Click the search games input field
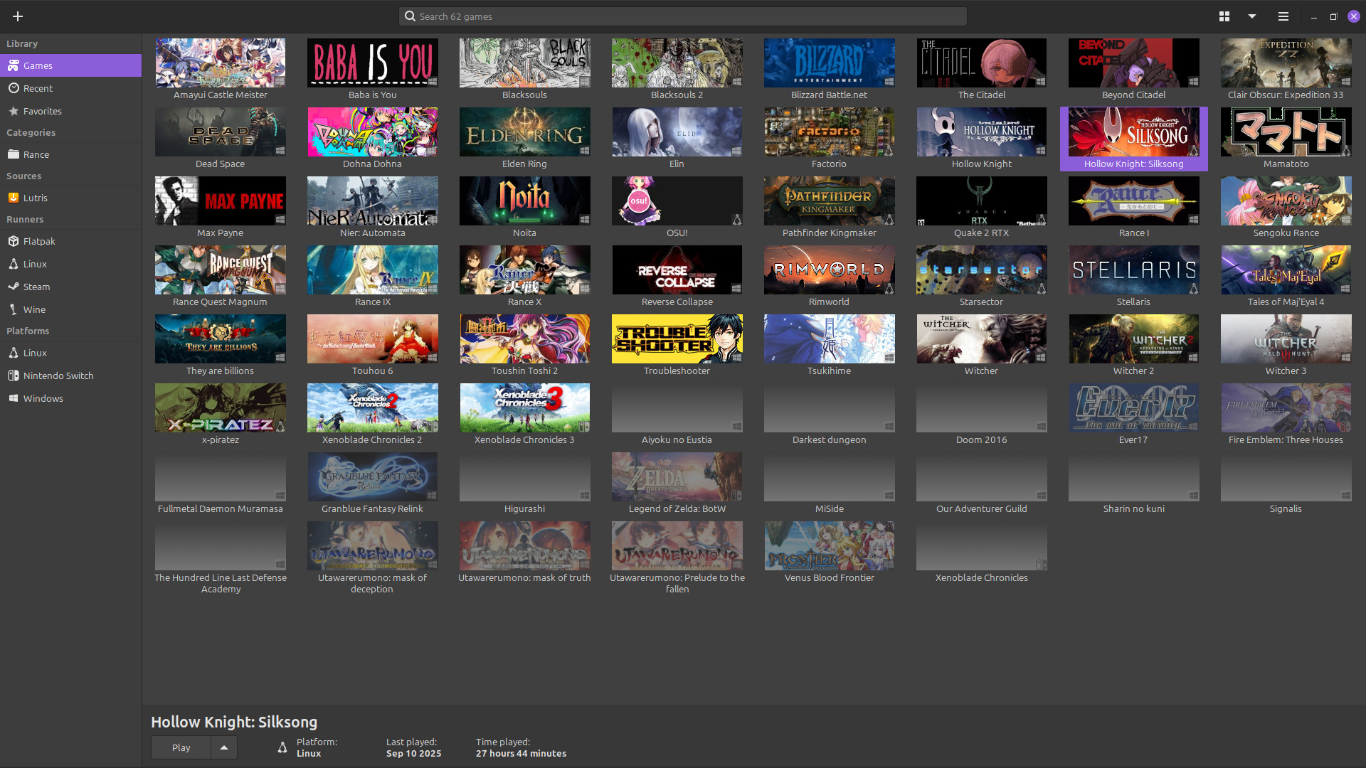 coord(683,16)
